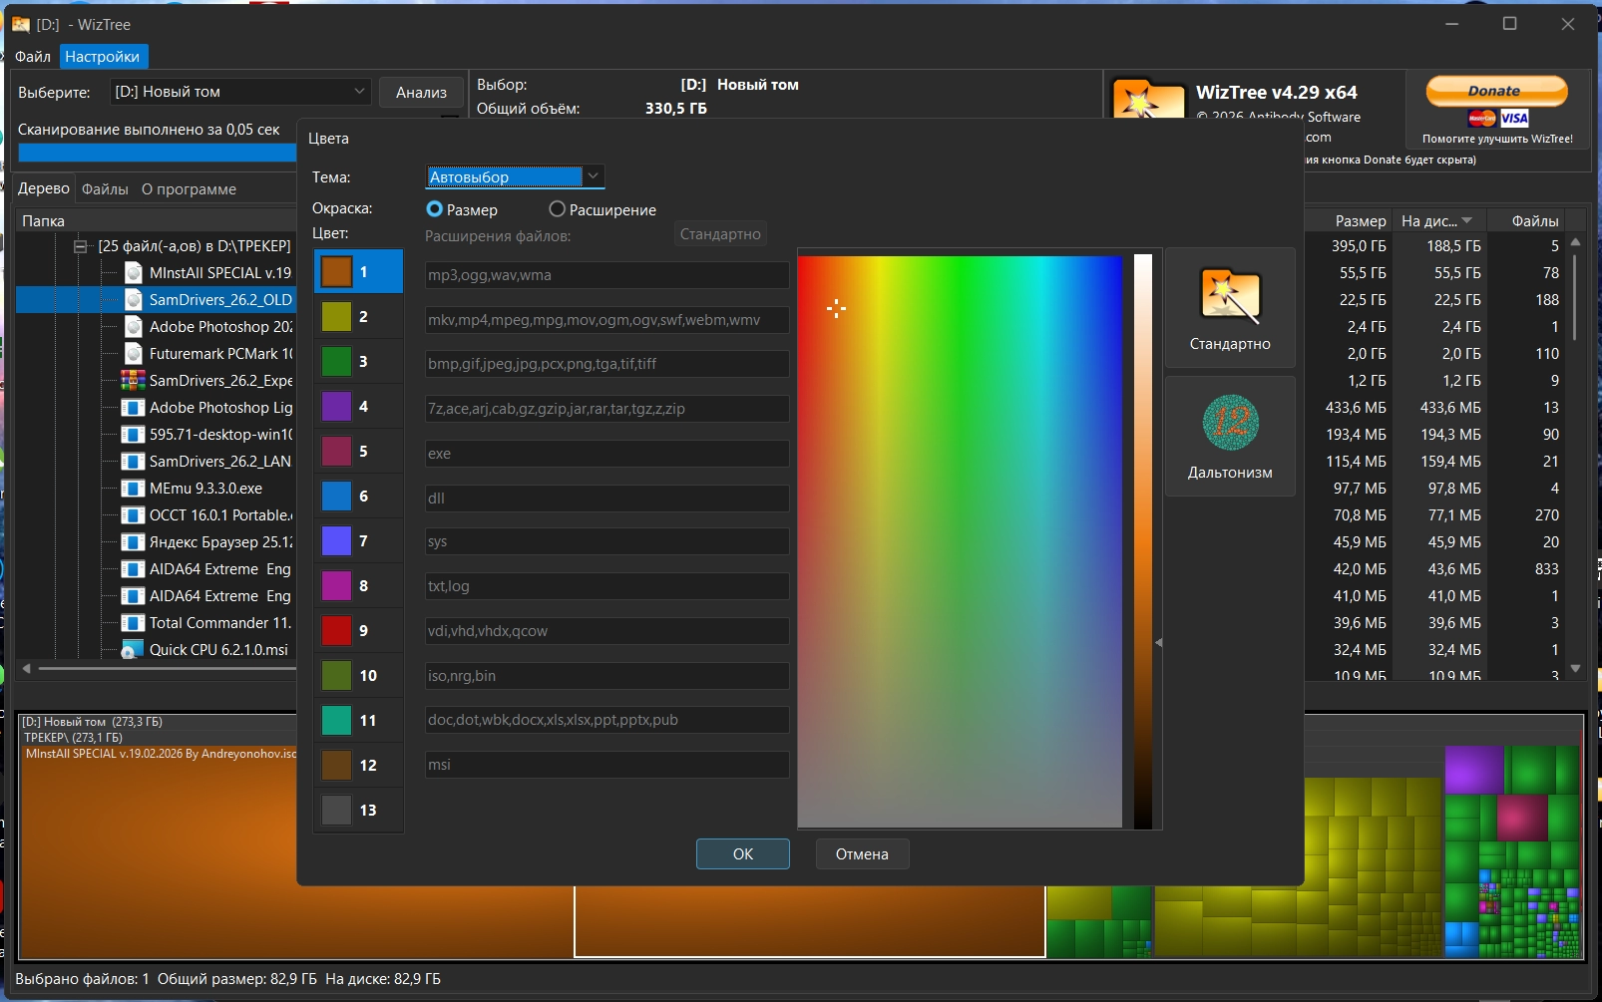The image size is (1602, 1002).
Task: Select color swatch number 9 red
Action: click(336, 631)
